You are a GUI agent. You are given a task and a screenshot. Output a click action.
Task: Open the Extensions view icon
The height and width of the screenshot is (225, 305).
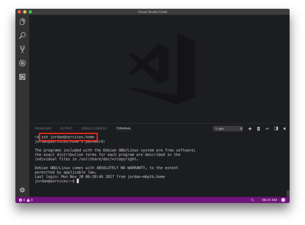22,77
